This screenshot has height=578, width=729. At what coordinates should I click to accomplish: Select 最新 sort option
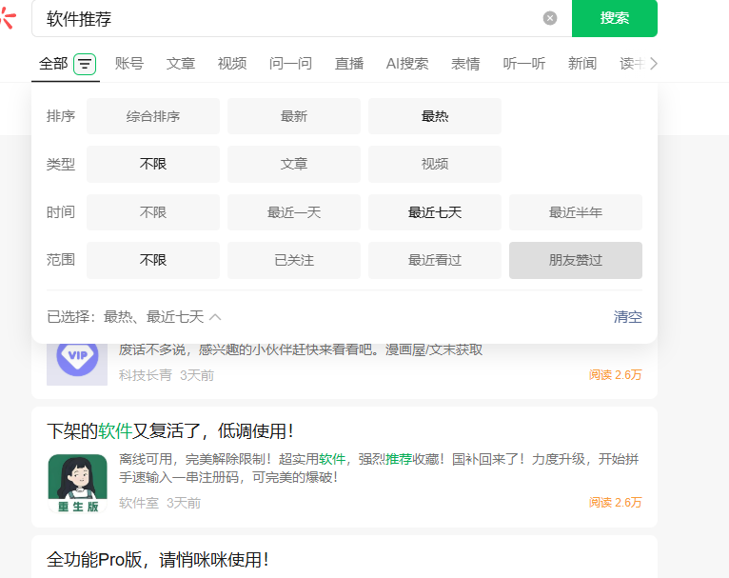[294, 116]
